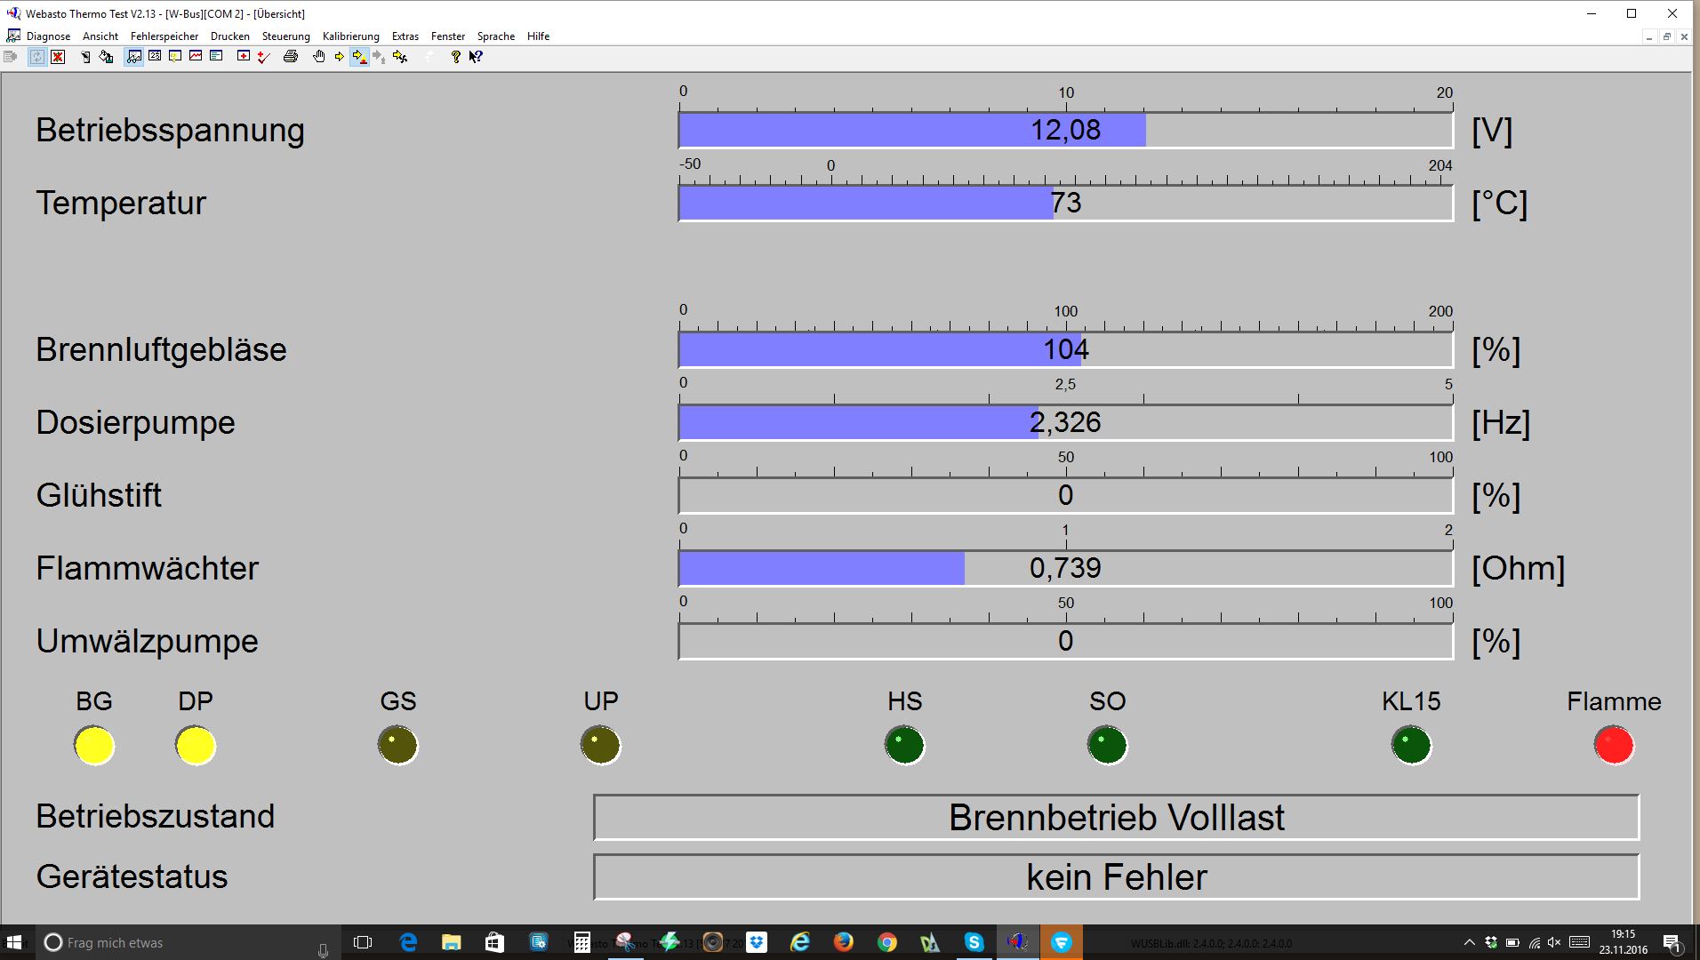Expand the Sprache menu
The height and width of the screenshot is (960, 1700).
(495, 36)
